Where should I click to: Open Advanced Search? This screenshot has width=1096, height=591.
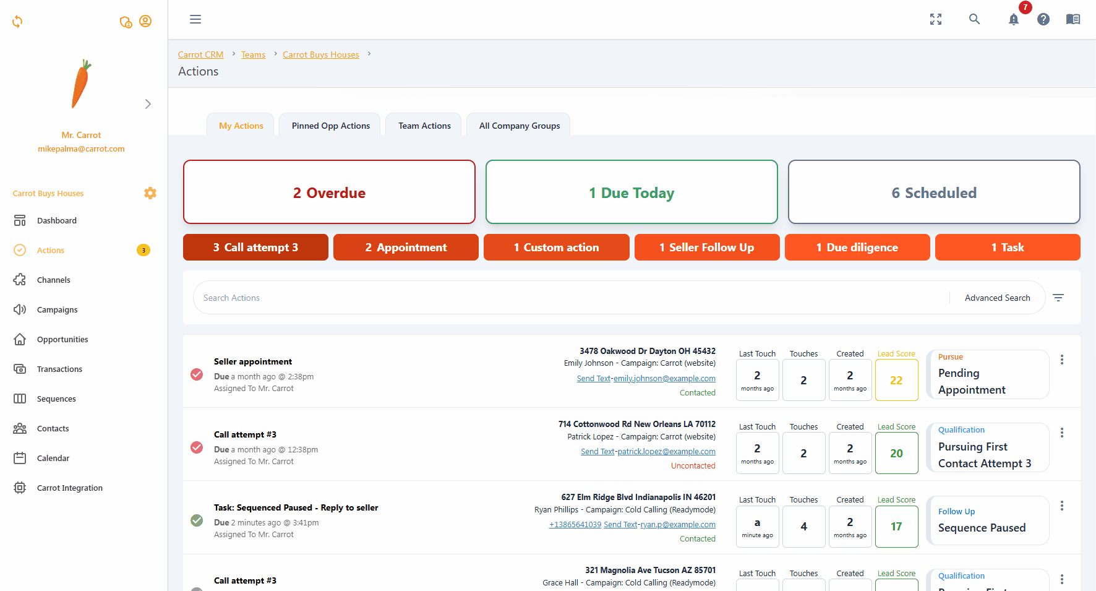997,298
